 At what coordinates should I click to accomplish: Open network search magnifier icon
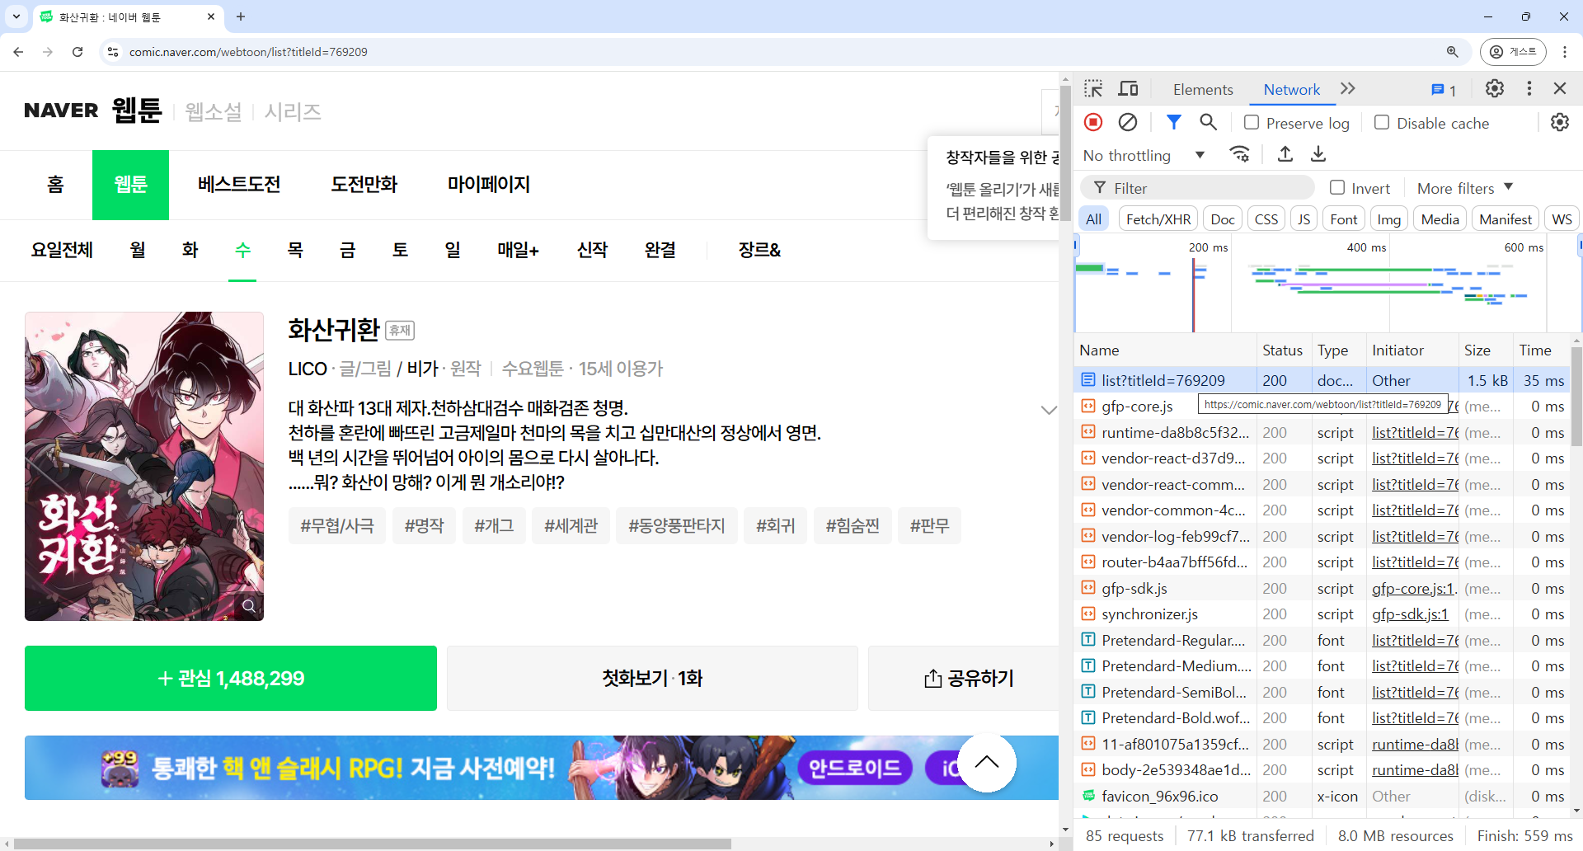tap(1208, 122)
